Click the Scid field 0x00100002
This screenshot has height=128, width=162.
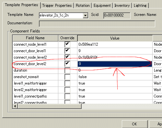coord(117,15)
